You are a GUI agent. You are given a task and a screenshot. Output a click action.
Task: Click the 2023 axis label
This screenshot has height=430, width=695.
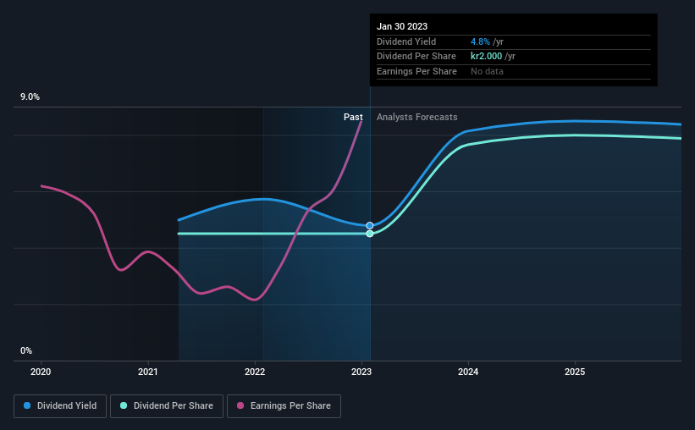(x=361, y=372)
